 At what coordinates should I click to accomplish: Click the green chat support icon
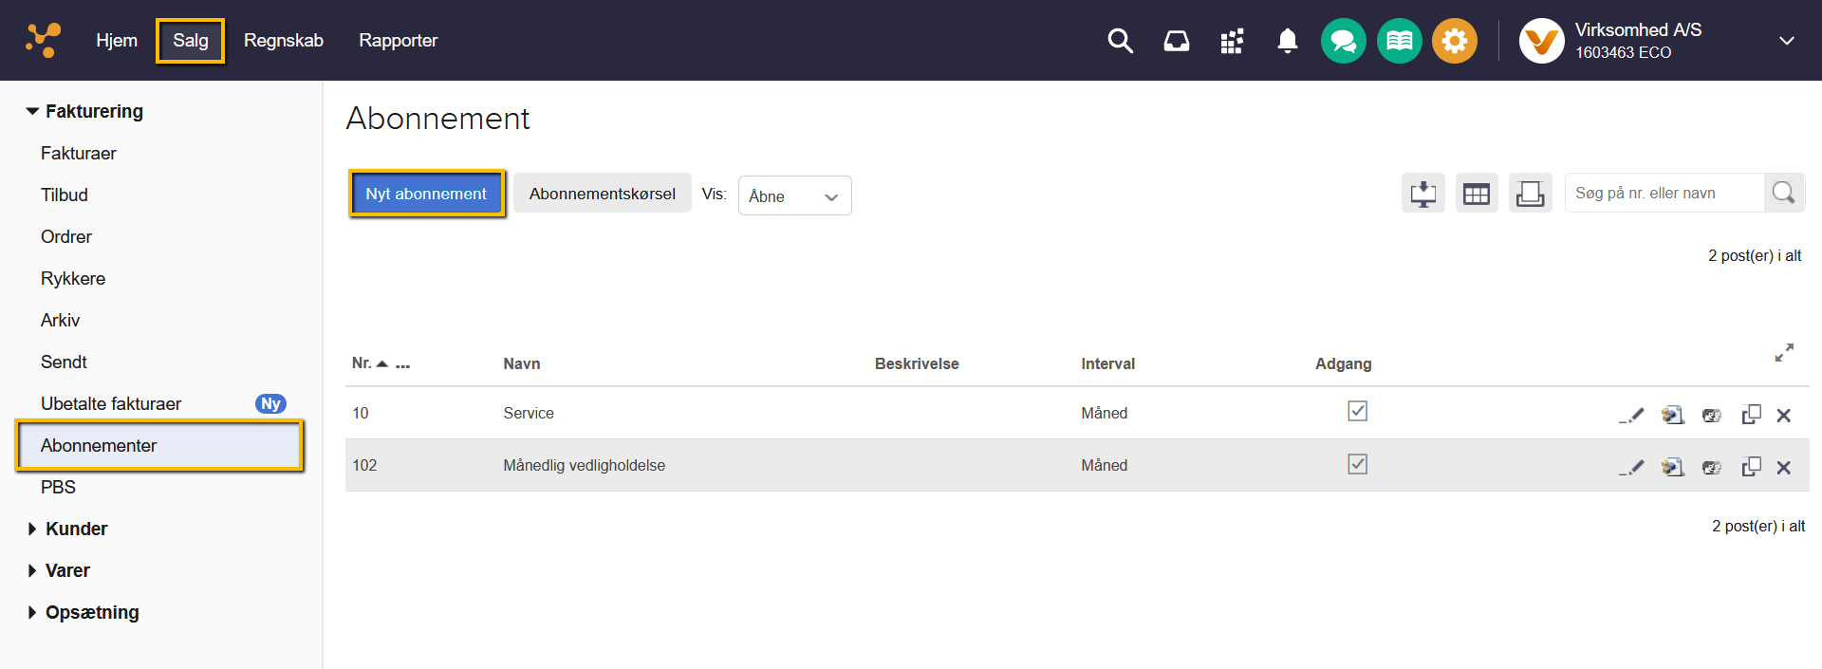coord(1343,41)
